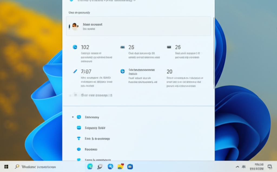The image size is (277, 172).
Task: Launch the Store icon on the taskbar
Action: 130,167
